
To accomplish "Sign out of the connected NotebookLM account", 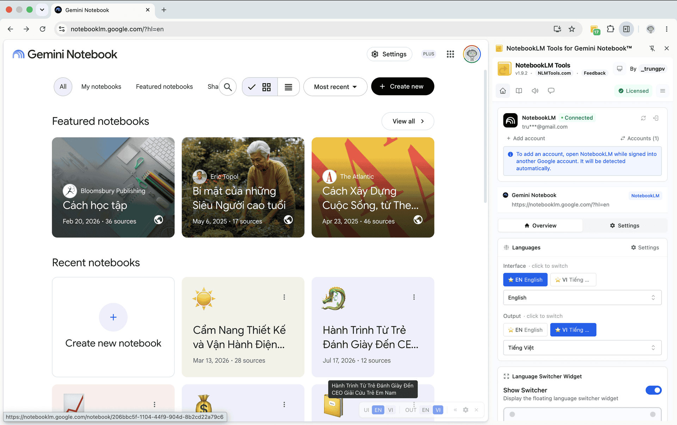I will point(656,118).
